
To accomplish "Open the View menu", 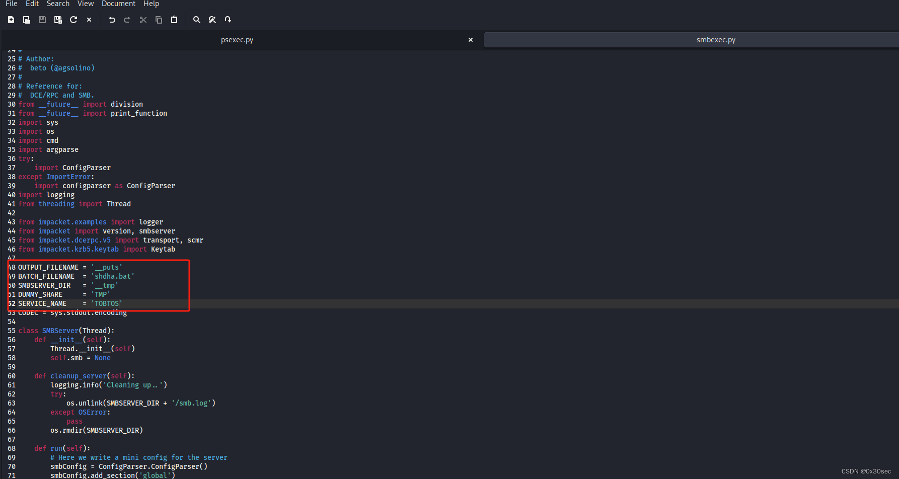I will [x=86, y=4].
